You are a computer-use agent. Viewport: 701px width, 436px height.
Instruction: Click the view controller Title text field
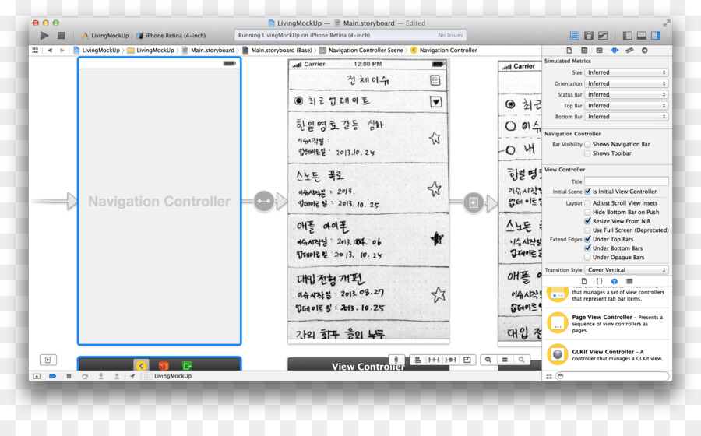(x=626, y=181)
